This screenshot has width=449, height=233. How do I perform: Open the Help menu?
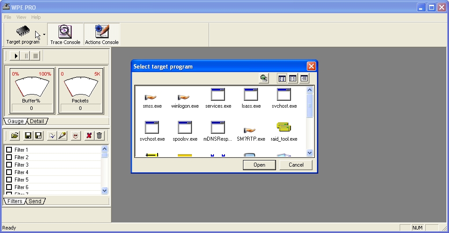tap(36, 17)
